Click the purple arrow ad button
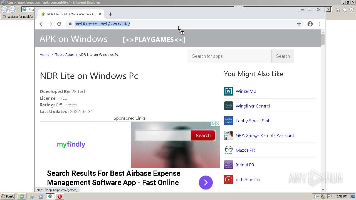Viewport: 356px width, 200px height. [x=206, y=182]
